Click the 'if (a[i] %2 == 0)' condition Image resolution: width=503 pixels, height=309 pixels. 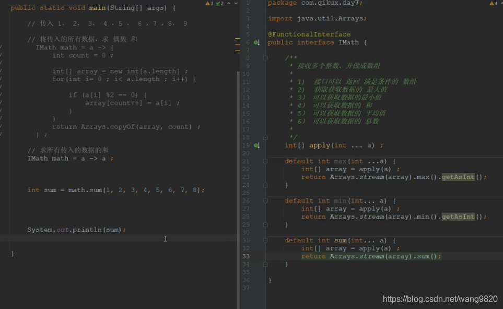coord(108,95)
